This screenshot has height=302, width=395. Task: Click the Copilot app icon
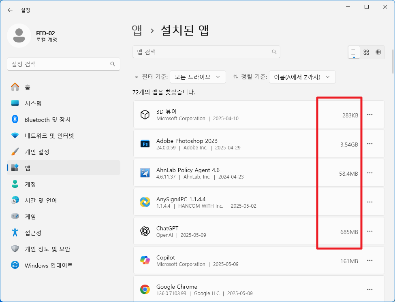point(145,260)
